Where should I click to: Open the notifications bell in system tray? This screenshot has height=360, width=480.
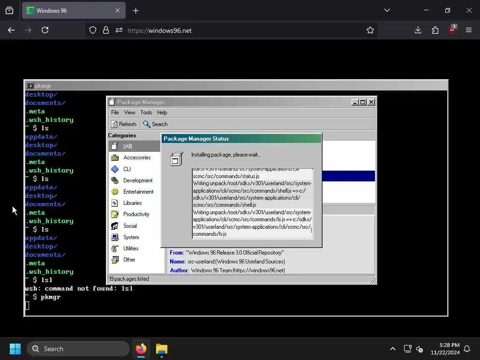click(467, 349)
